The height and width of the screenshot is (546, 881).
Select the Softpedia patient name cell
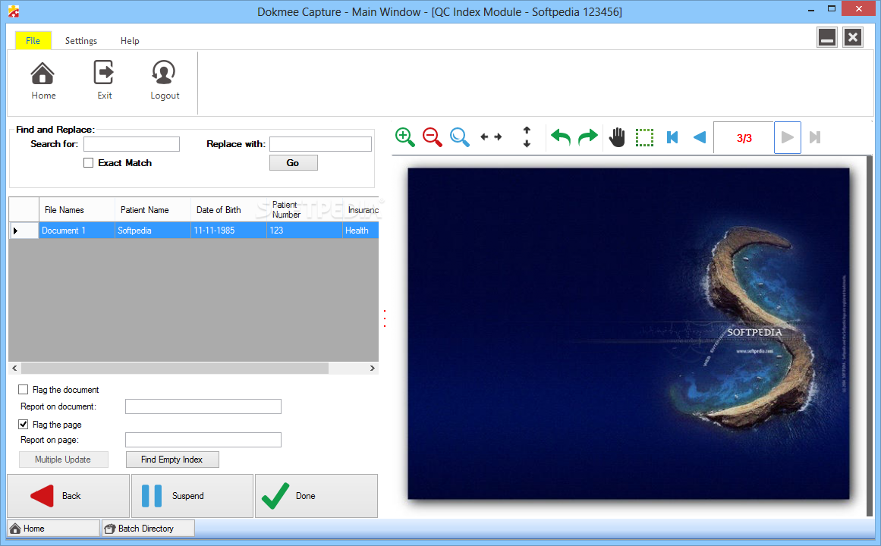tap(153, 231)
